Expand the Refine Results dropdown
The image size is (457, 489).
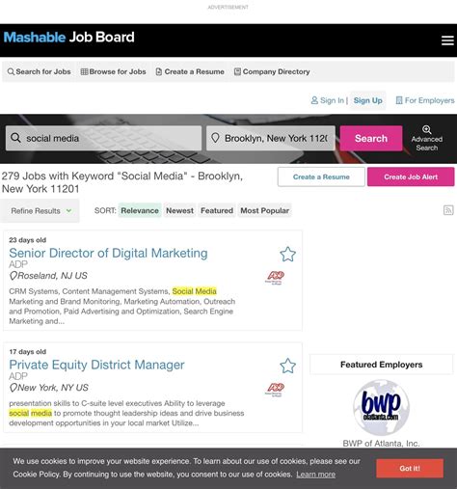pyautogui.click(x=40, y=211)
